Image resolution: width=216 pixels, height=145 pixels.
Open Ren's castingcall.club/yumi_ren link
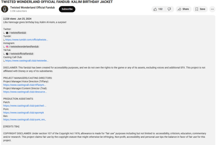point(24,119)
